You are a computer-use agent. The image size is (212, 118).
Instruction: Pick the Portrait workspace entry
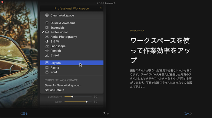click(x=72, y=51)
